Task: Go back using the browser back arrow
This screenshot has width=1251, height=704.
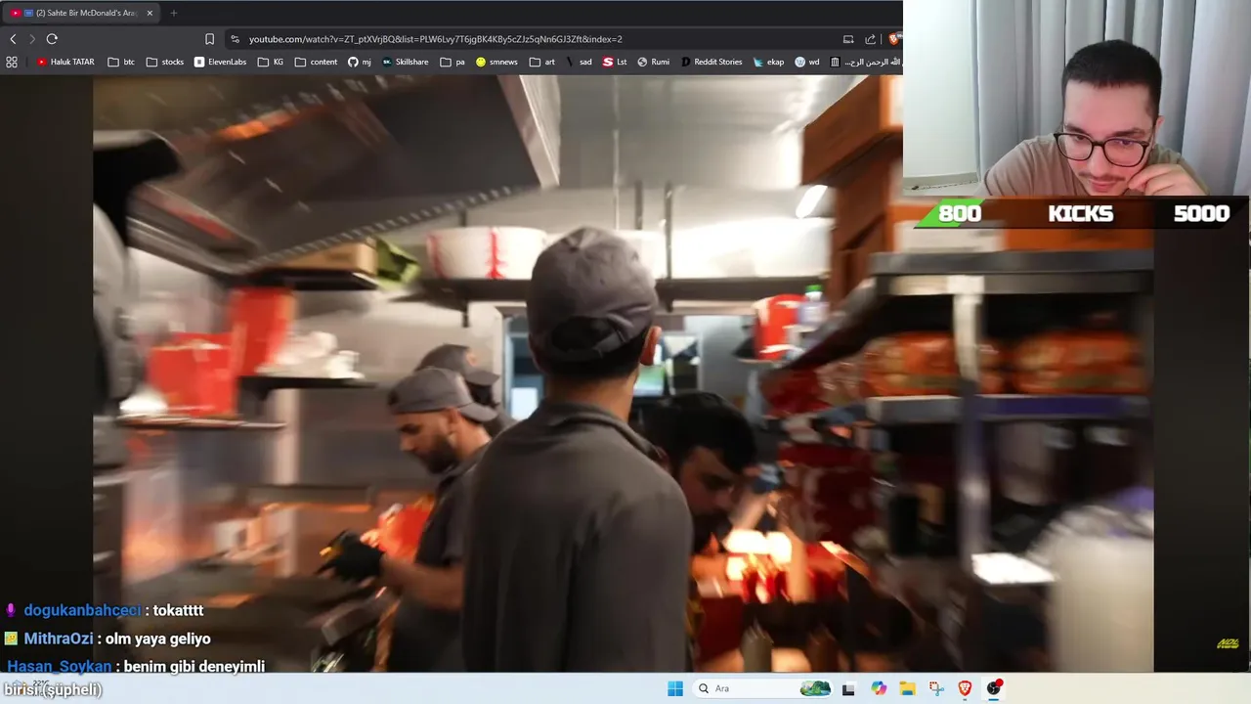Action: pos(13,39)
